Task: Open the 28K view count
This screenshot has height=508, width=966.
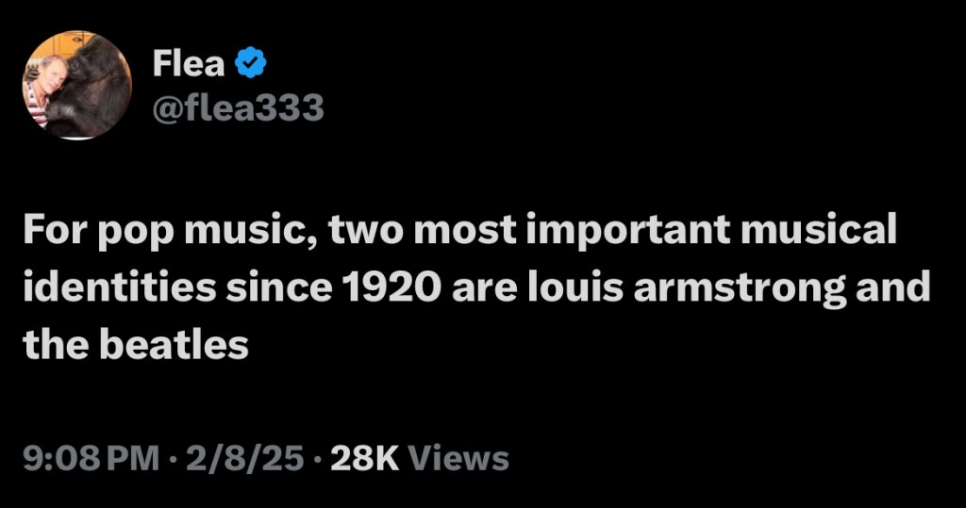Action: (366, 459)
